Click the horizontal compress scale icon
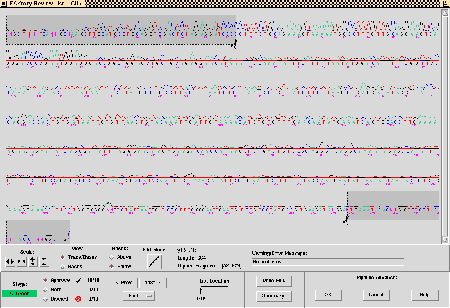The image size is (450, 308). (21, 261)
